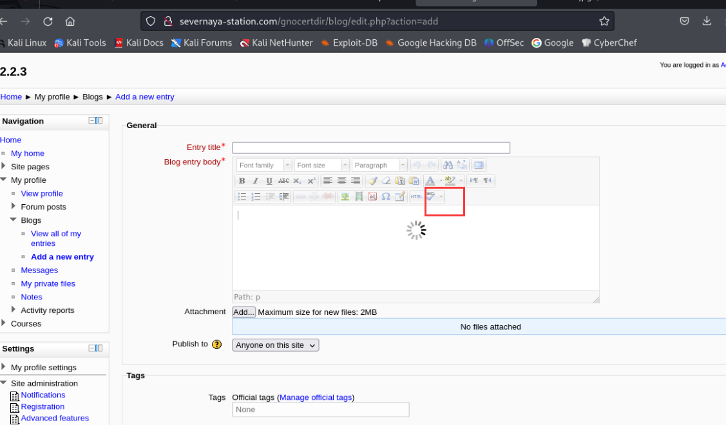Toggle underline formatting
Viewport: 726px width, 425px height.
click(269, 181)
